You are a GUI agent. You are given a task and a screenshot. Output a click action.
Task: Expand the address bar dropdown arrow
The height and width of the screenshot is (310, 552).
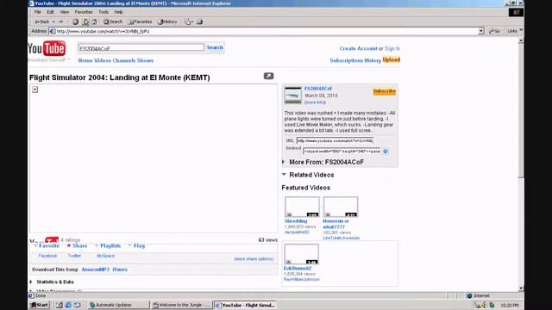(x=481, y=31)
